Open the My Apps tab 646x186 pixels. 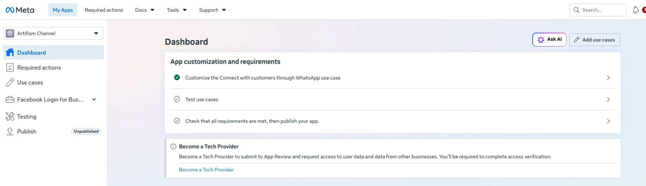coord(63,10)
